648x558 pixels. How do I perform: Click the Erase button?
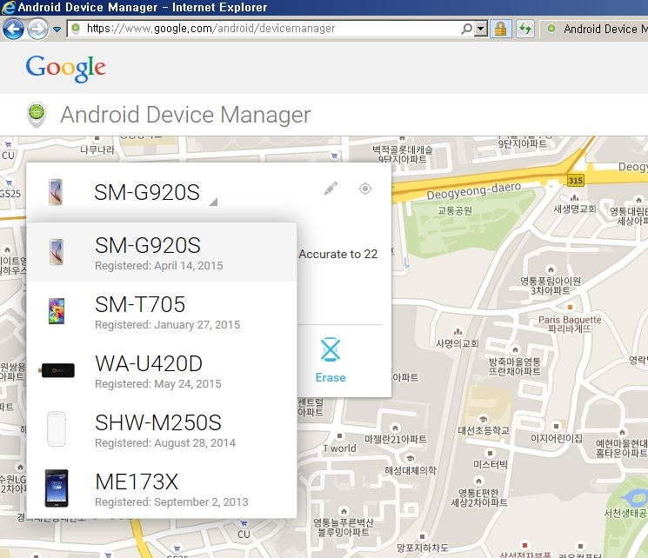pyautogui.click(x=331, y=361)
